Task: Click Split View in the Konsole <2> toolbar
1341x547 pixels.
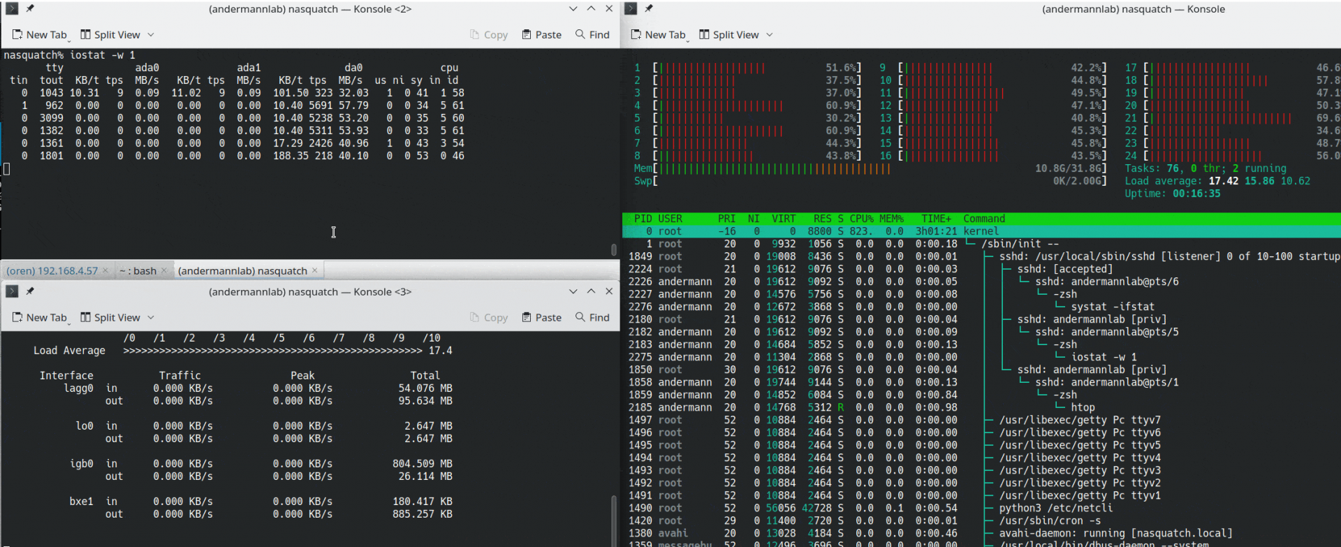Action: click(x=110, y=35)
